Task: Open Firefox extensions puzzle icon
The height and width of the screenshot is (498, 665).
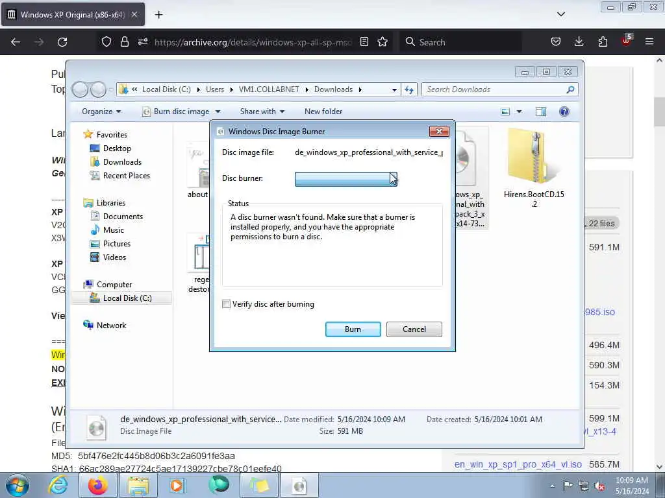Action: 603,41
